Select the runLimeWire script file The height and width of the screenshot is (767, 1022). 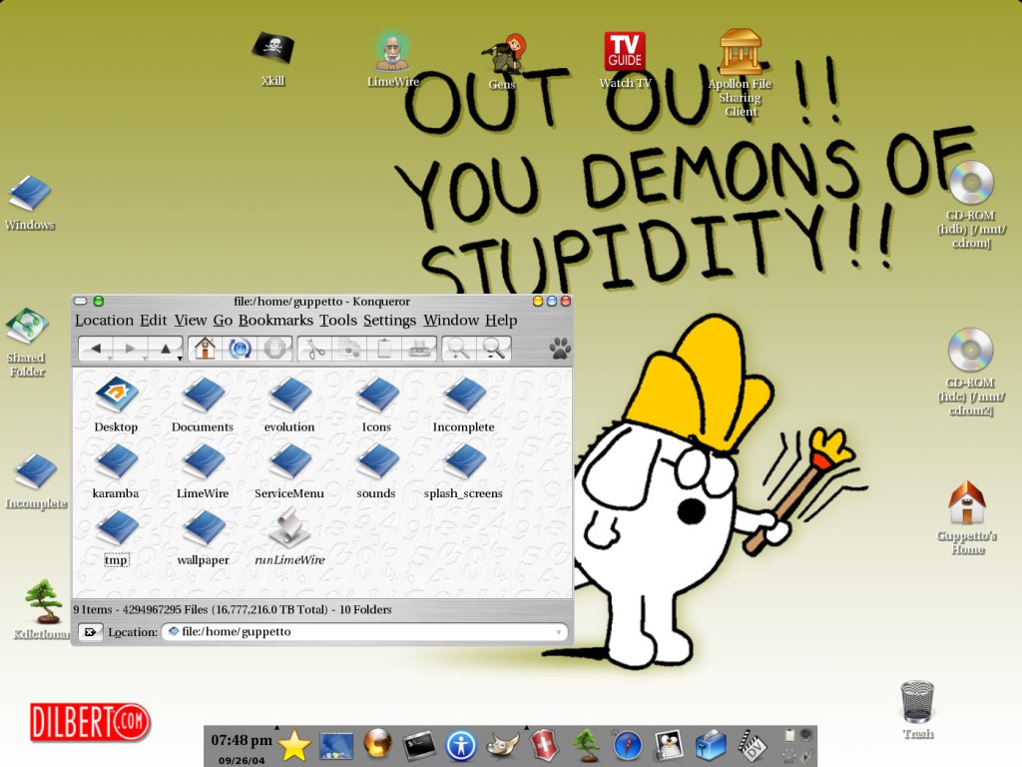[289, 537]
